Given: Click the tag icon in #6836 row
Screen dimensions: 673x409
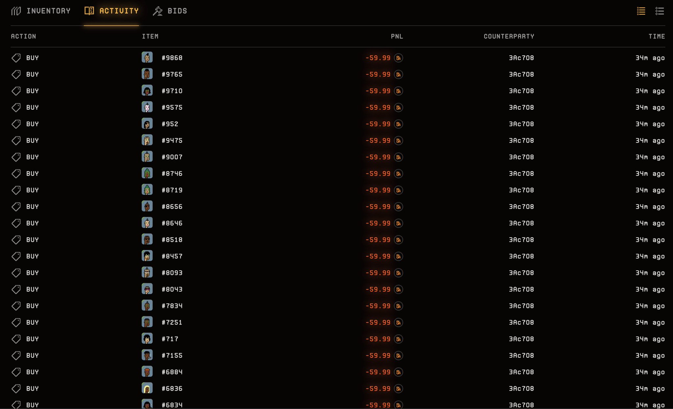Looking at the screenshot, I should click(16, 388).
